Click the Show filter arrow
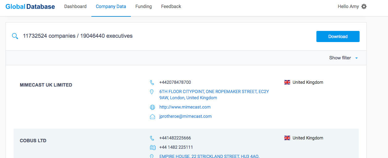 click(357, 58)
